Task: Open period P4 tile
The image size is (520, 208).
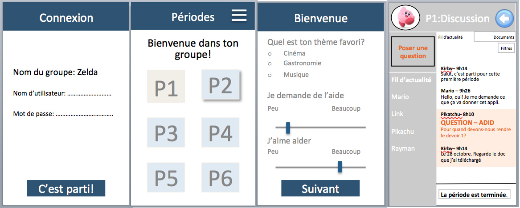Action: pos(220,132)
